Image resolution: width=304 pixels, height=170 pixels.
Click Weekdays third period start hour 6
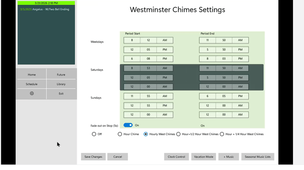132,59
